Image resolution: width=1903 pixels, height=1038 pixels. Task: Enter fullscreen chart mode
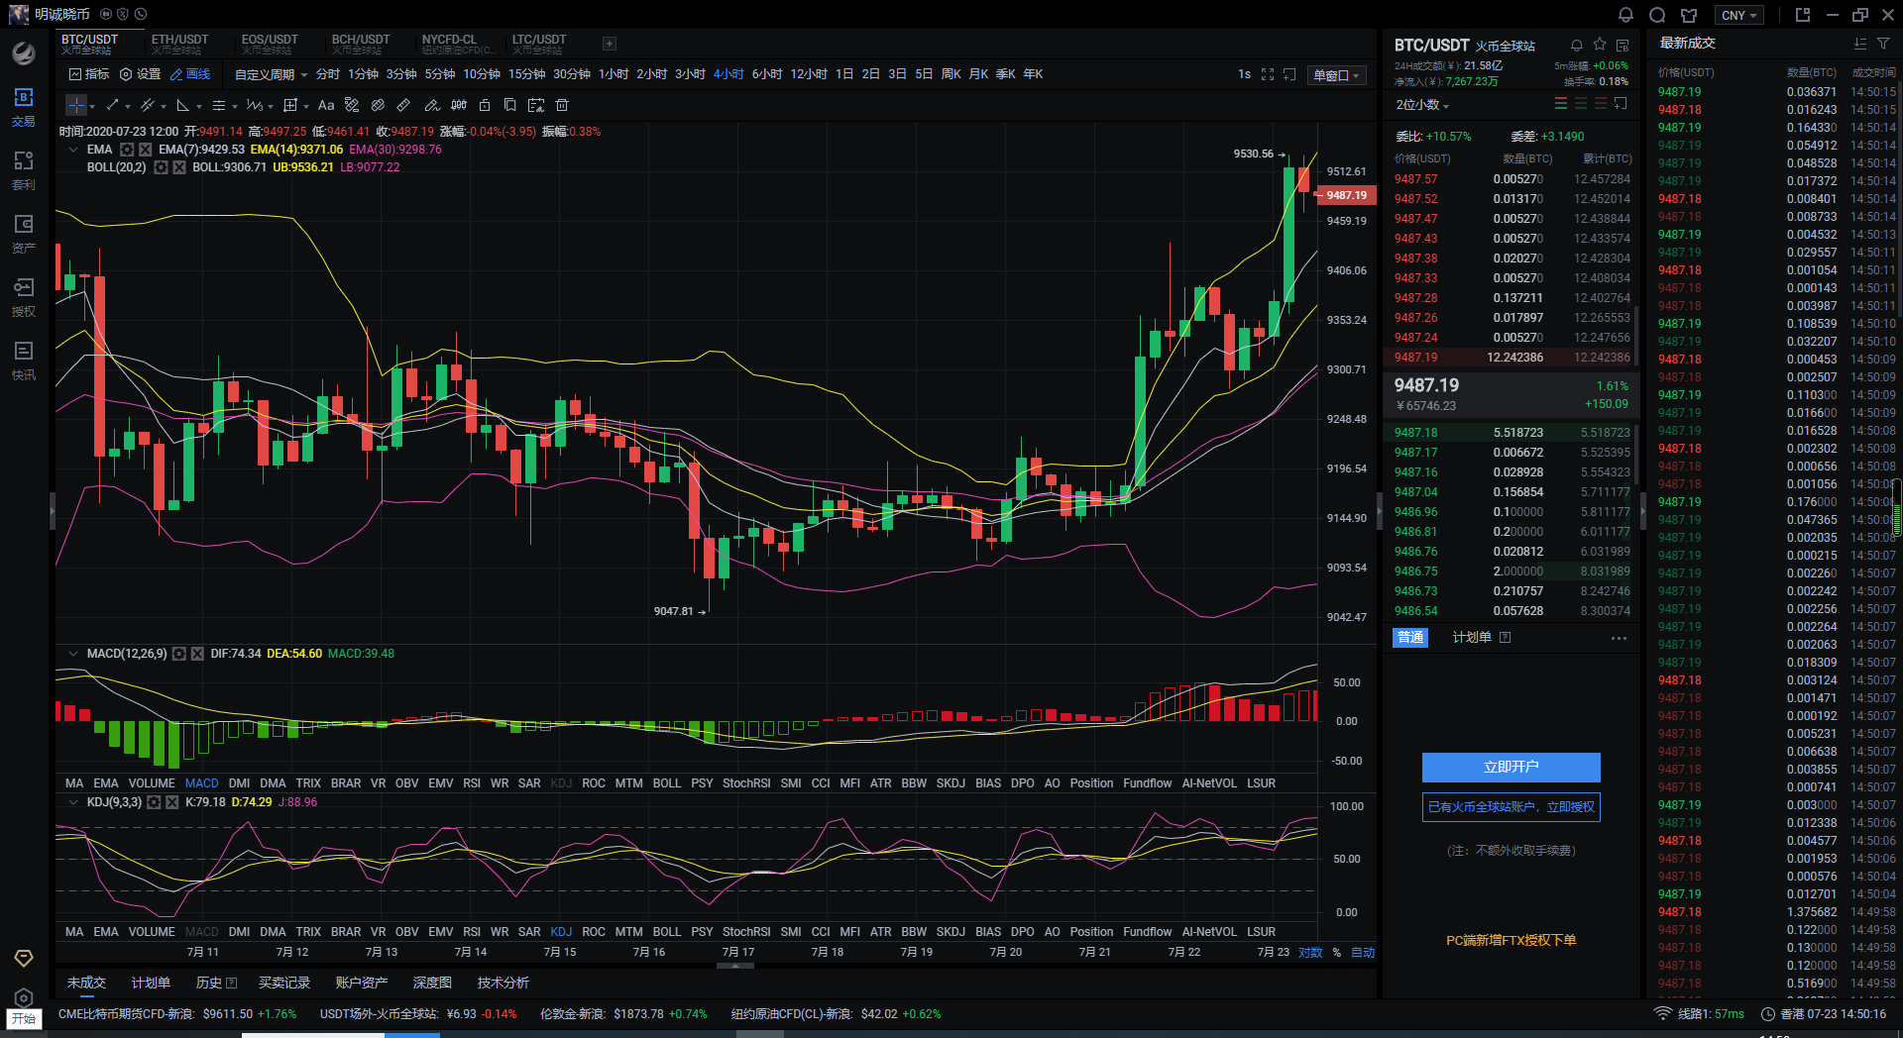click(x=1267, y=74)
